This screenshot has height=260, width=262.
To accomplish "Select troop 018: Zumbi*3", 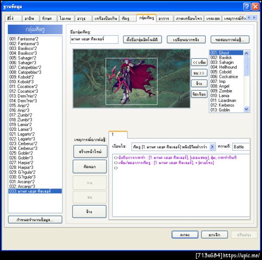I will pyautogui.click(x=35, y=120).
